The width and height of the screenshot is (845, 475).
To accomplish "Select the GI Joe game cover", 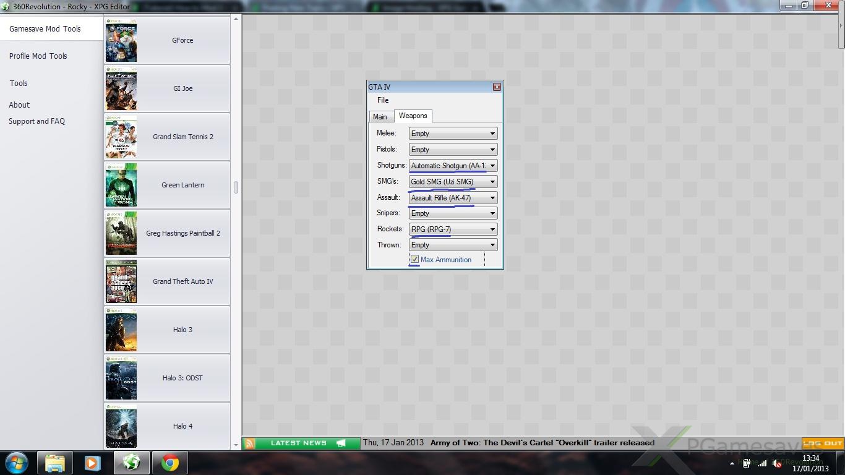I will 121,89.
